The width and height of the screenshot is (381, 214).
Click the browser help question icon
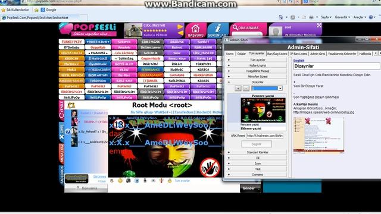click(x=371, y=17)
